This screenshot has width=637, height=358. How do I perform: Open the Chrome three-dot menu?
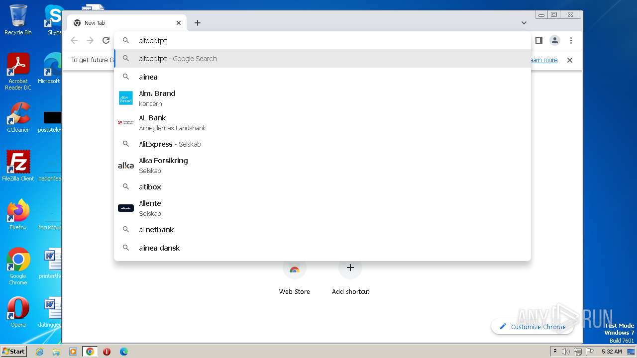pos(571,40)
